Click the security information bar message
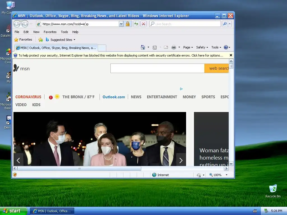This screenshot has width=287, height=215. click(x=121, y=55)
